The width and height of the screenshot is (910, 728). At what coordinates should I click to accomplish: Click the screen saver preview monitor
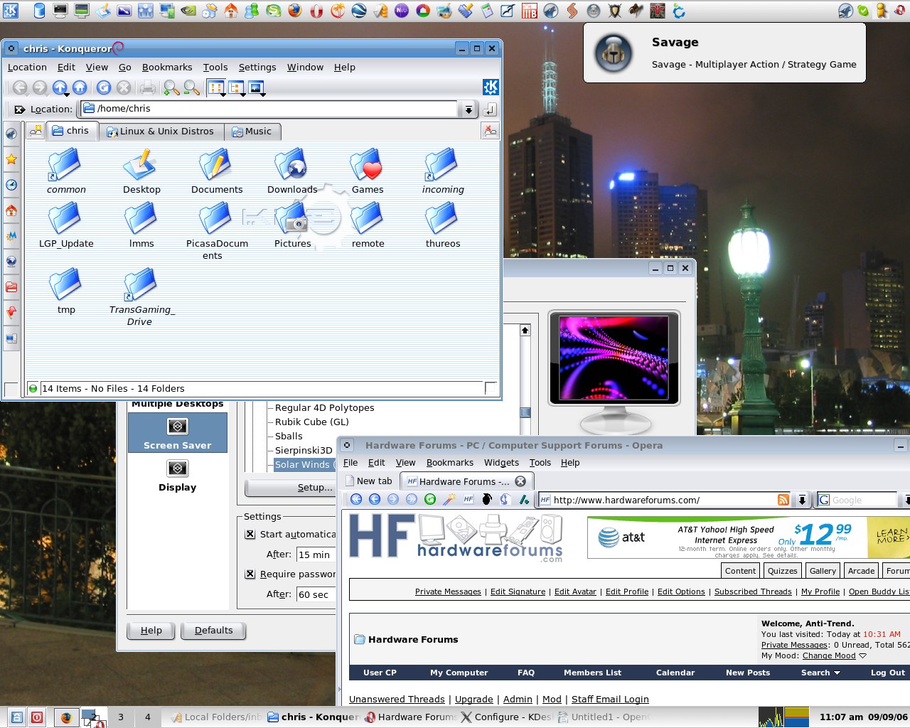(x=614, y=359)
